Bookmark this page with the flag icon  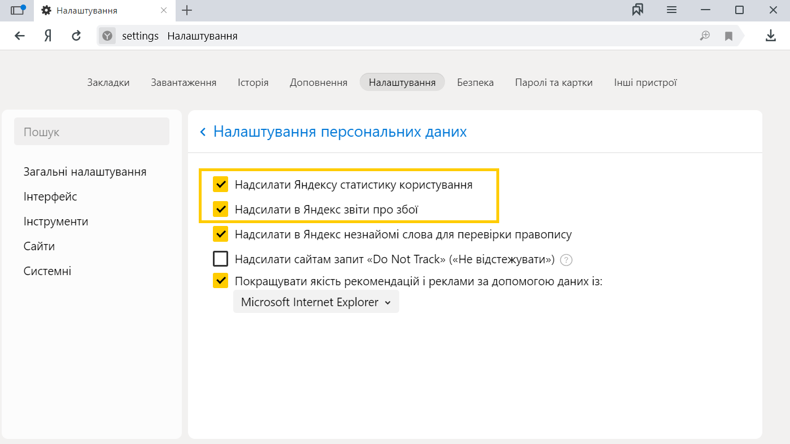coord(728,36)
